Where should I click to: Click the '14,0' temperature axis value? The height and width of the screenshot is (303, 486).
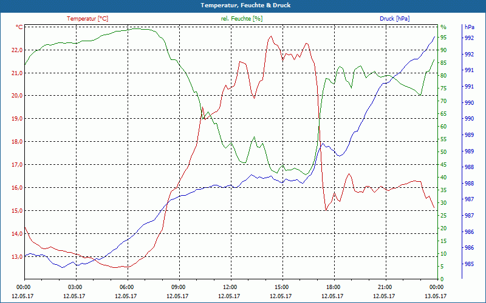(x=17, y=234)
